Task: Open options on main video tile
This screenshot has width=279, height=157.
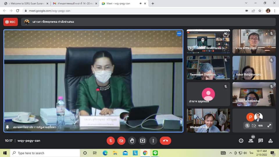Action: click(x=179, y=34)
